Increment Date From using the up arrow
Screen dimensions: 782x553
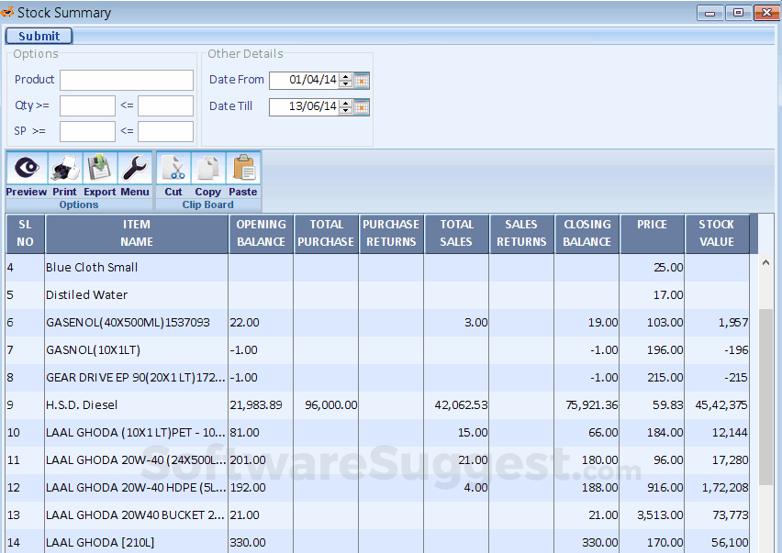(344, 76)
